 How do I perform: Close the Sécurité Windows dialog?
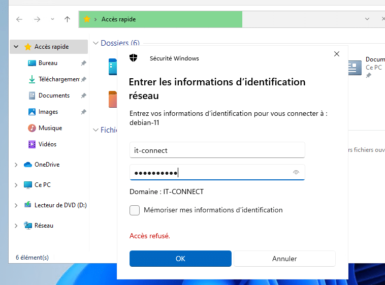(336, 54)
